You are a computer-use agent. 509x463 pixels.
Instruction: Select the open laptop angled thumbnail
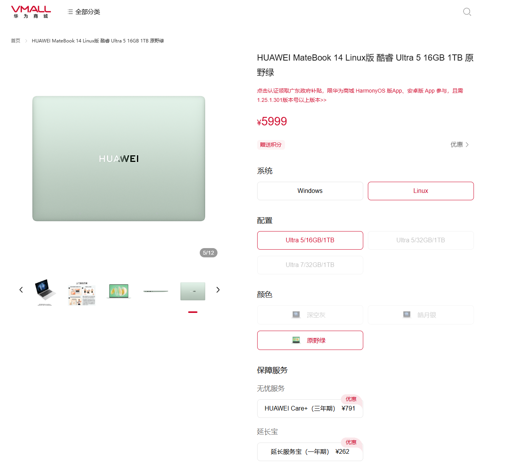[45, 292]
